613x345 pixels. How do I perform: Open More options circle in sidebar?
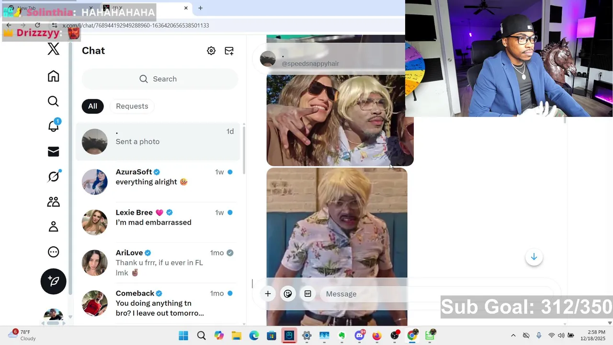click(54, 252)
